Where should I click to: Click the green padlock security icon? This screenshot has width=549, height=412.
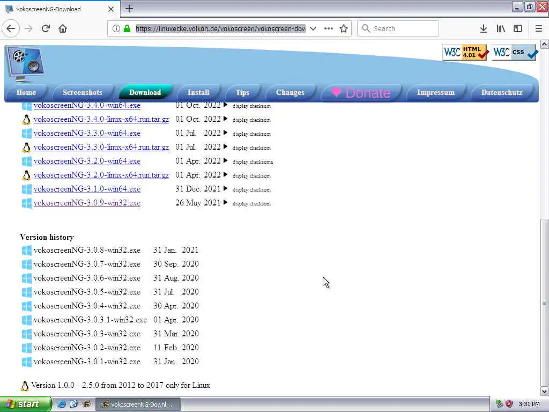(127, 29)
